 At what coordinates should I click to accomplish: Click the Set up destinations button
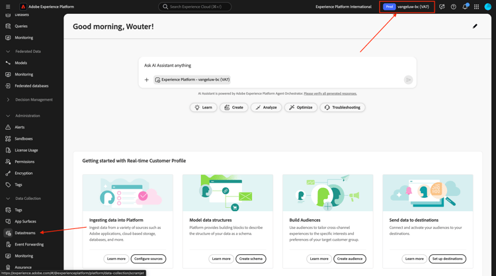pos(447,259)
